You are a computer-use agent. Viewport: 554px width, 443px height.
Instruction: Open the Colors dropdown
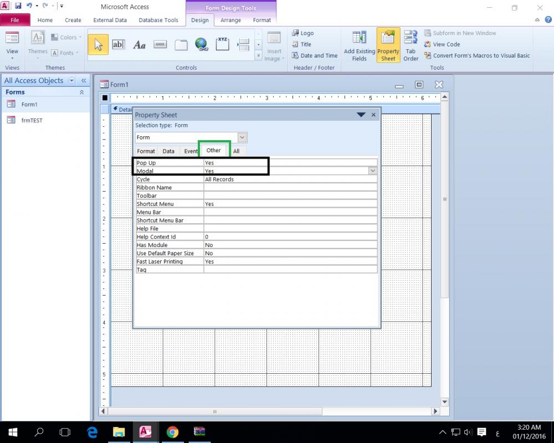point(66,37)
